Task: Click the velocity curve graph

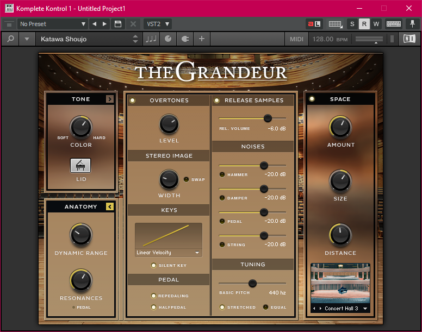Action: tap(168, 235)
